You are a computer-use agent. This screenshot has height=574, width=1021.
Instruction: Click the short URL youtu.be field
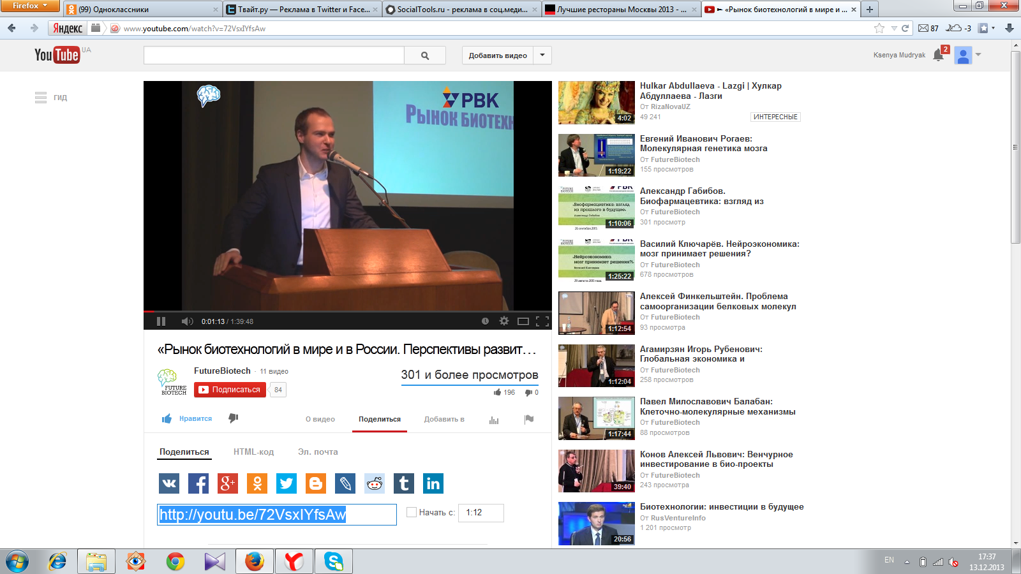point(277,515)
